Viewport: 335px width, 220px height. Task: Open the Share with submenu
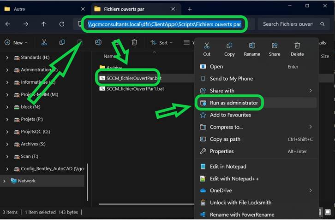(x=257, y=91)
